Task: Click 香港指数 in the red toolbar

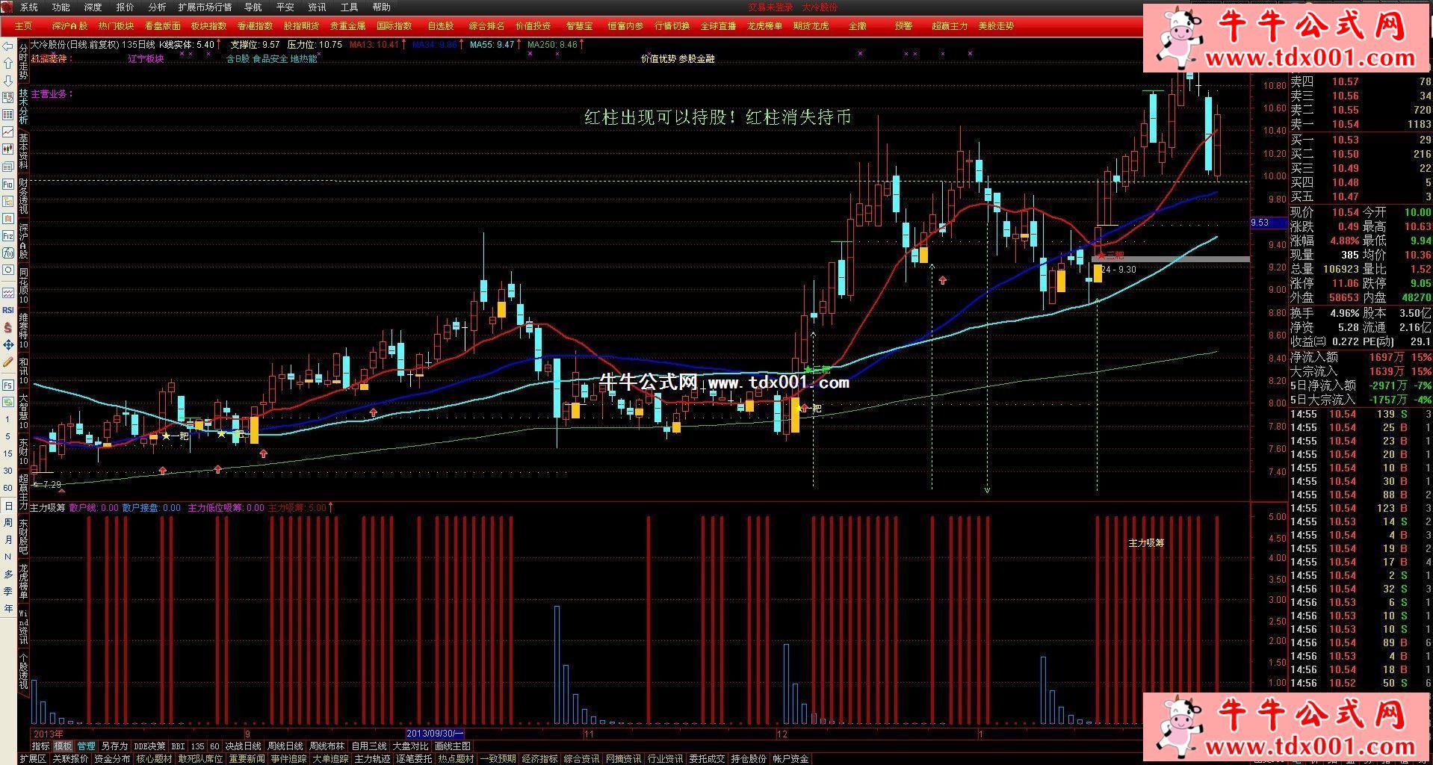Action: coord(255,25)
